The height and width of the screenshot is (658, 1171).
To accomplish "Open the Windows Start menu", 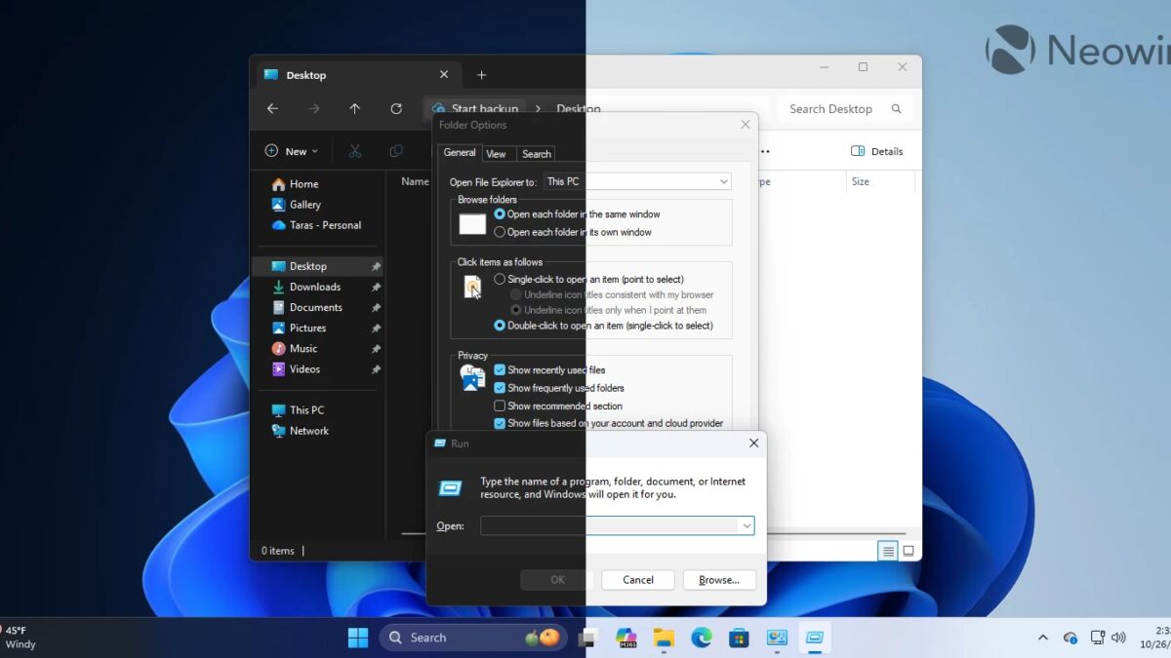I will (x=358, y=638).
